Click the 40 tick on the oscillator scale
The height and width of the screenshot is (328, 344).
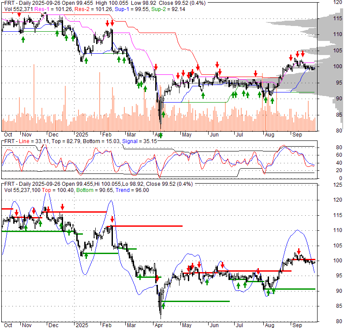[339, 163]
